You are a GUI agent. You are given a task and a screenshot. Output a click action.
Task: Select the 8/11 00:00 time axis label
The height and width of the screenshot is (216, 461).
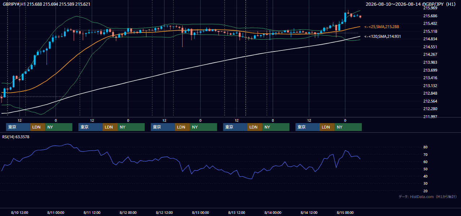click(56, 212)
